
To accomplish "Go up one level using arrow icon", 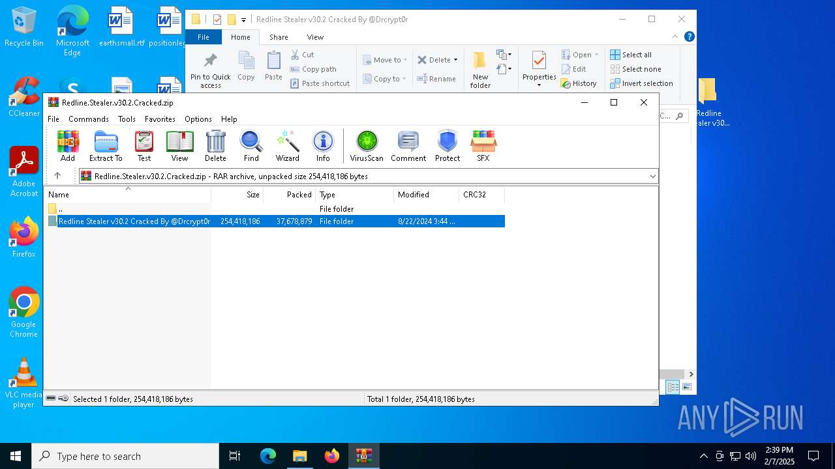I will (x=57, y=176).
